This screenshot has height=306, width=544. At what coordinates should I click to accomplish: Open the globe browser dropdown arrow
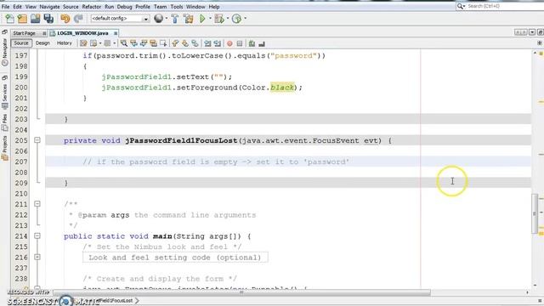167,19
